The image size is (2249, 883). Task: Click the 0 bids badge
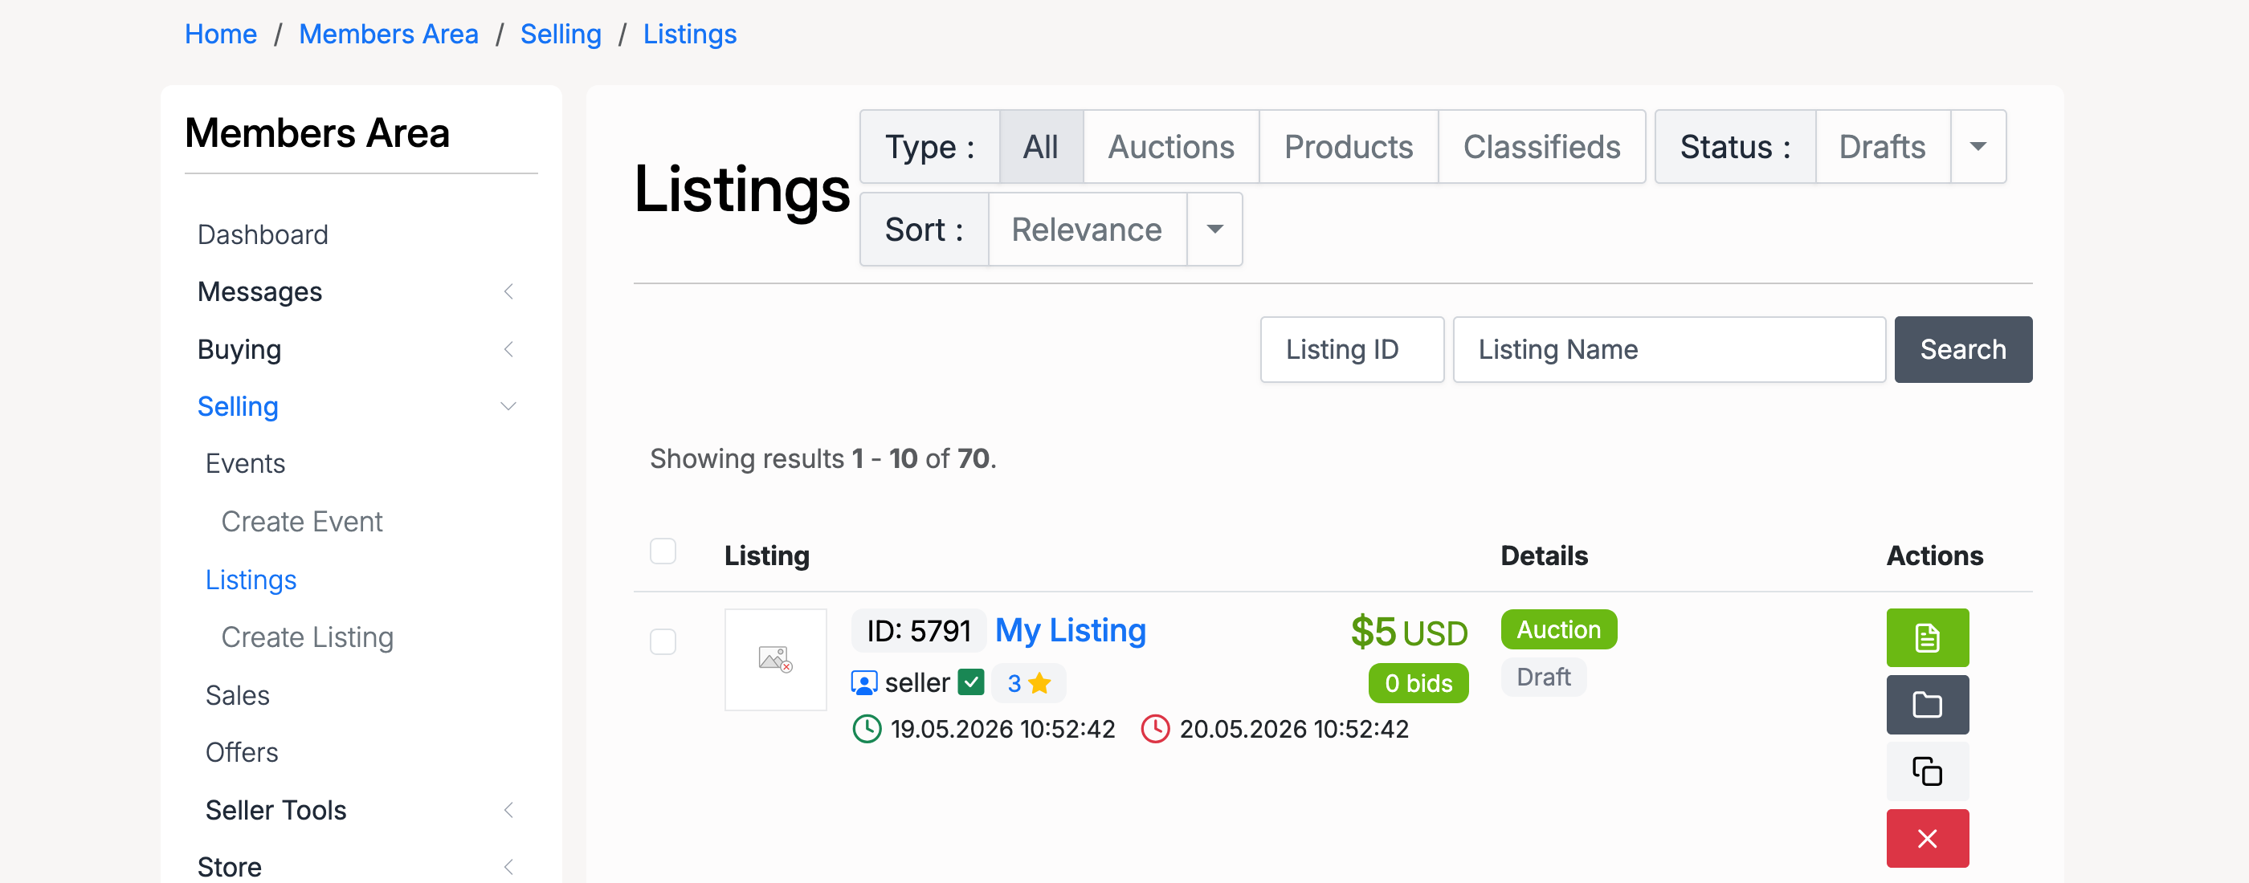click(x=1418, y=683)
